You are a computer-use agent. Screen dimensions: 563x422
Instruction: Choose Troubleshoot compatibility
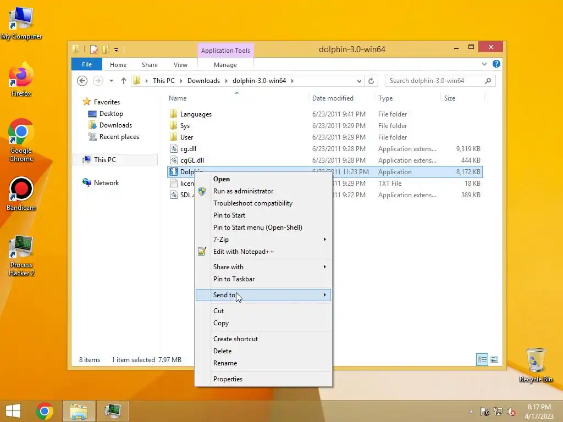[x=263, y=203]
